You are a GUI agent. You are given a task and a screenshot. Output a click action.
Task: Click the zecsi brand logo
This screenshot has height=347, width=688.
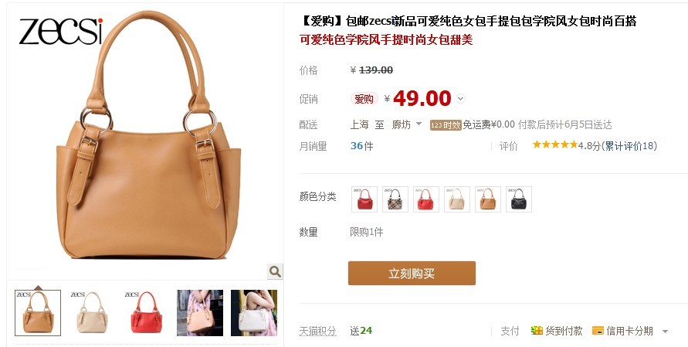click(60, 31)
